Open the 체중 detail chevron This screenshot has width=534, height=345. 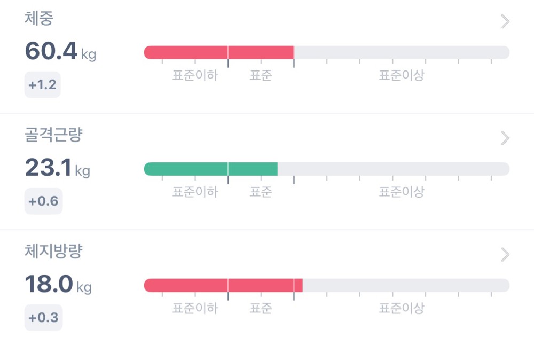coord(505,22)
